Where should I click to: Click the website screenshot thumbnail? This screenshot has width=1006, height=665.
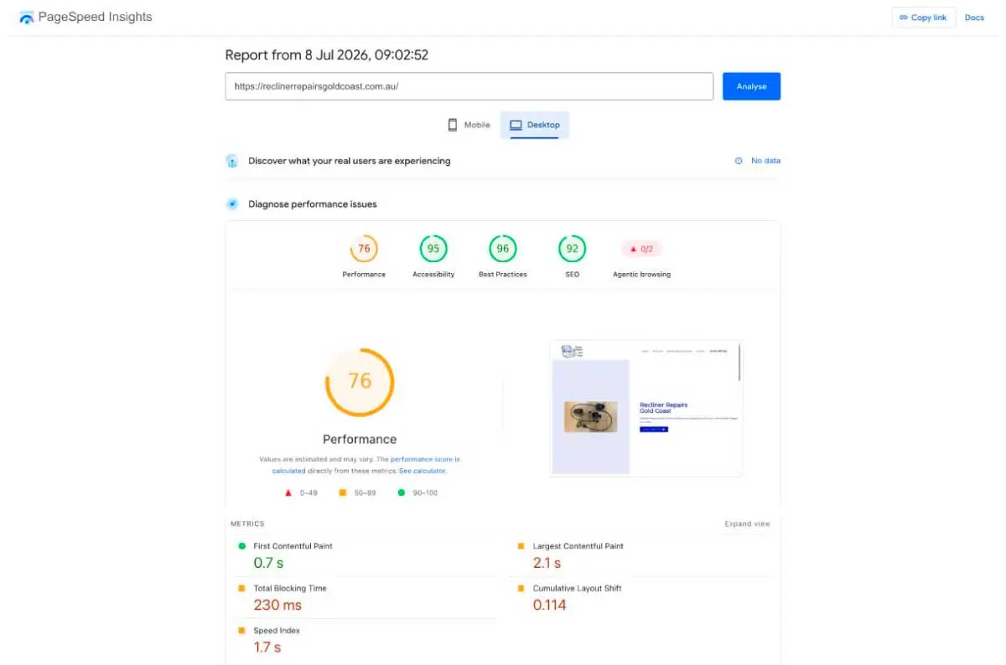646,408
